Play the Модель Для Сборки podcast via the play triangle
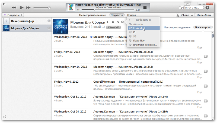The width and height of the screenshot is (217, 123). (x=108, y=22)
